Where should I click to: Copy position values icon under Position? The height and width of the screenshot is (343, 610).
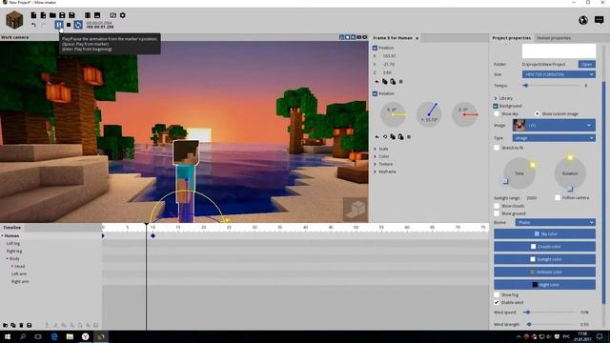pos(385,82)
